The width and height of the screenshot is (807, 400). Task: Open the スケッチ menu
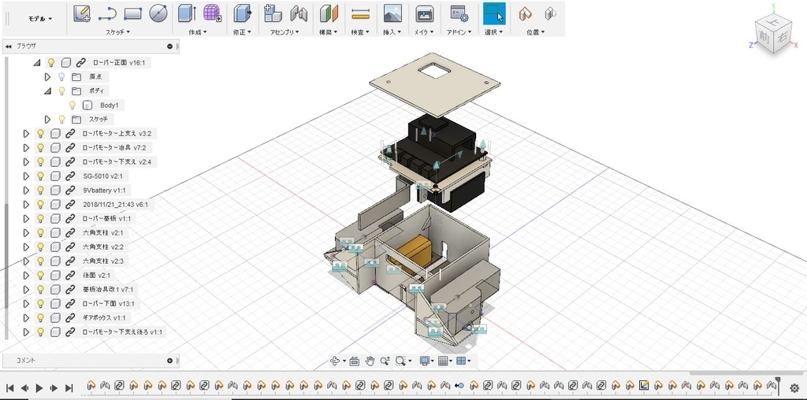pos(118,31)
